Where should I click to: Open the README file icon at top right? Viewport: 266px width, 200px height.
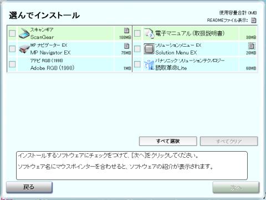(x=254, y=20)
